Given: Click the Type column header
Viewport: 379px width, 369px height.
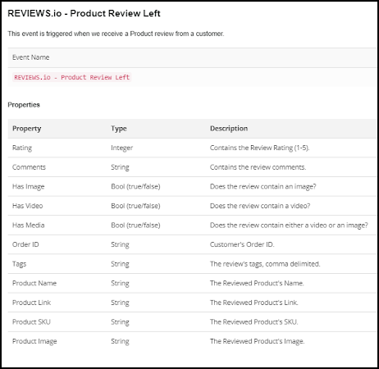Looking at the screenshot, I should point(119,129).
